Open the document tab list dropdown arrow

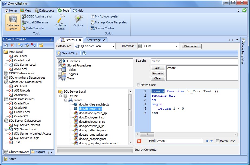coord(237,40)
